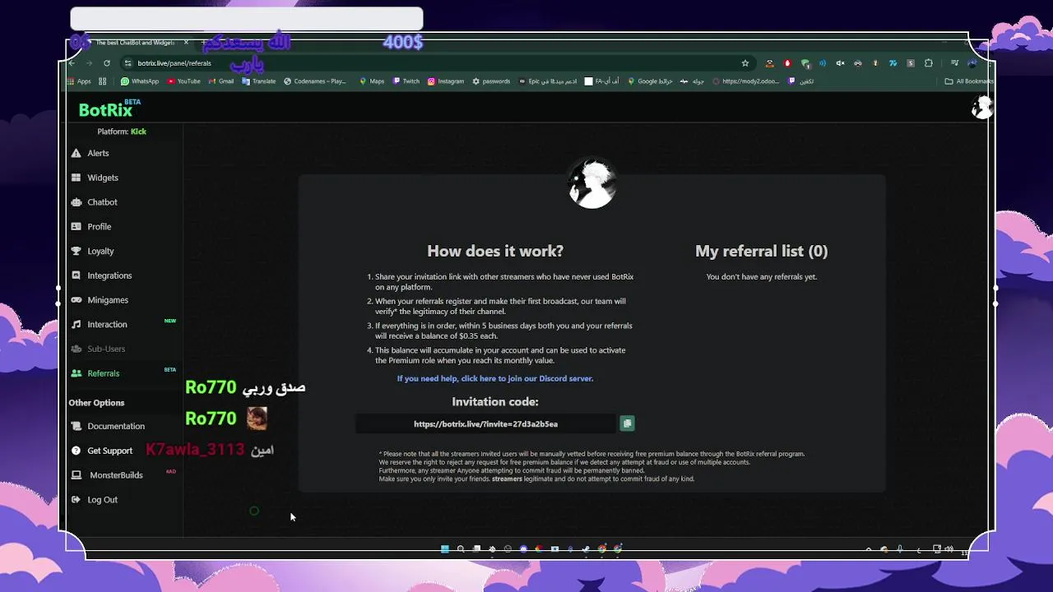Open the Gmail bookmark
The image size is (1053, 592).
[x=221, y=81]
